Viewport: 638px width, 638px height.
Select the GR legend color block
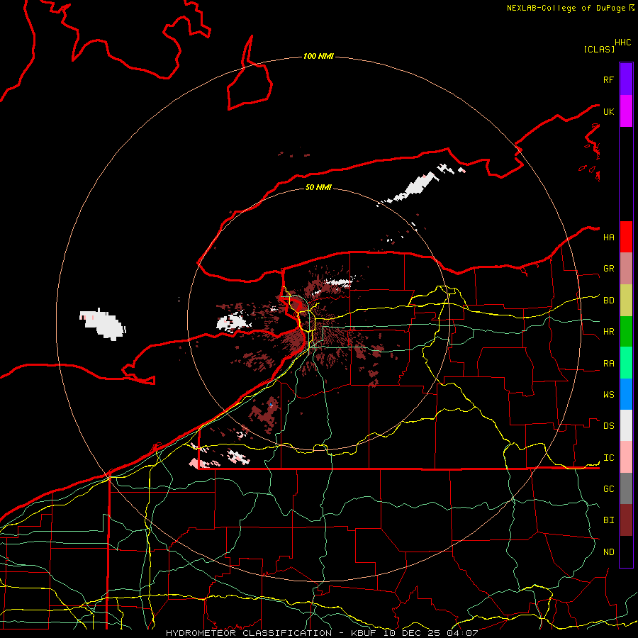(626, 269)
